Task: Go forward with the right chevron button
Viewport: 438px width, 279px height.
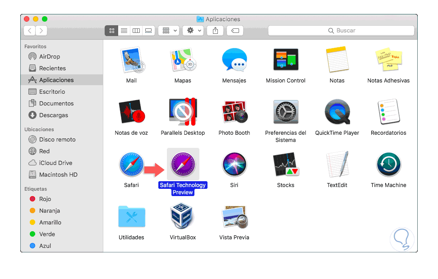Action: coord(41,30)
